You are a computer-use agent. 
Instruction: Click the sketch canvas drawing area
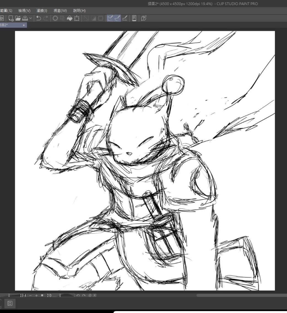(x=145, y=161)
